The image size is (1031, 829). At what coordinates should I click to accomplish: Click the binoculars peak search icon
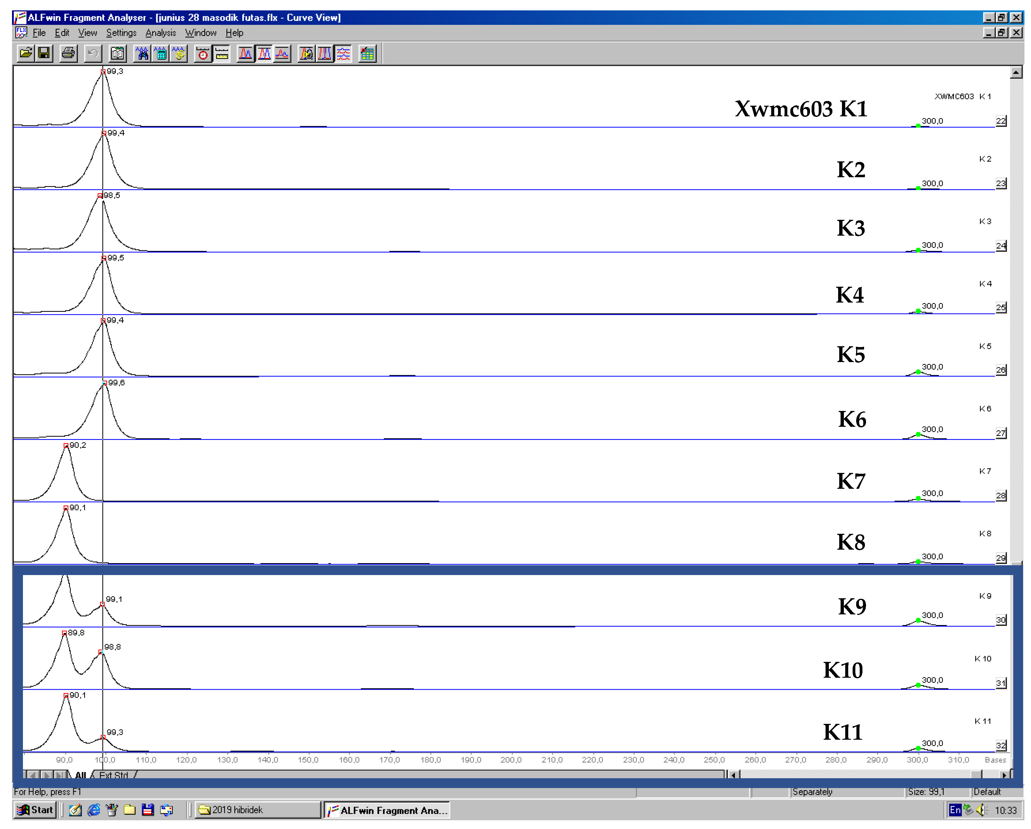coord(143,54)
